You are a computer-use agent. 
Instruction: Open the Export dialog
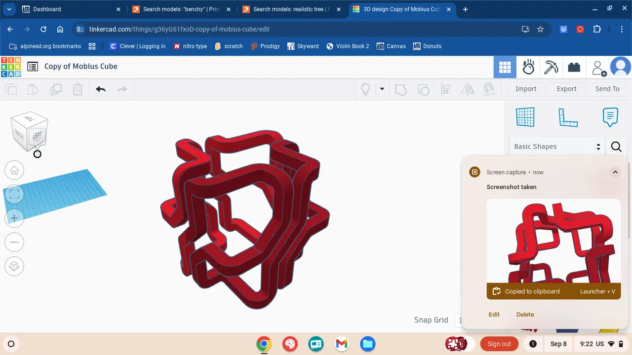[x=566, y=89]
